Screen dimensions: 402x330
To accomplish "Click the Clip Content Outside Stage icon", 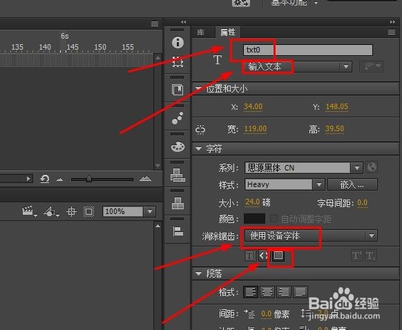I will pos(88,212).
